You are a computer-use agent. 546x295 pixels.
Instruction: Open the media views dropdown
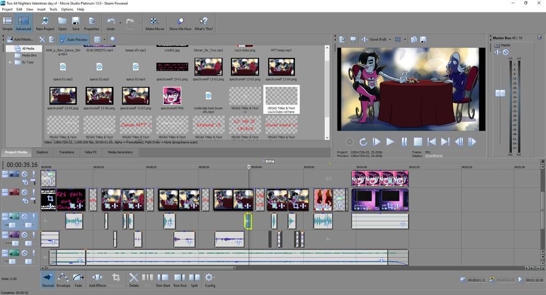[x=104, y=39]
